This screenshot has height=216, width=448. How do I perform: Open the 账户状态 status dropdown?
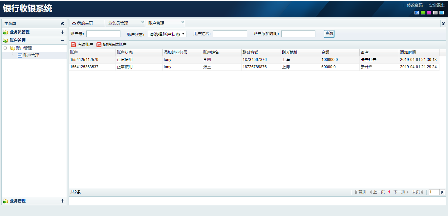[167, 34]
